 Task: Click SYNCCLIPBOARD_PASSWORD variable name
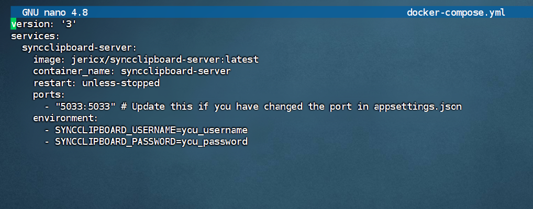point(115,142)
